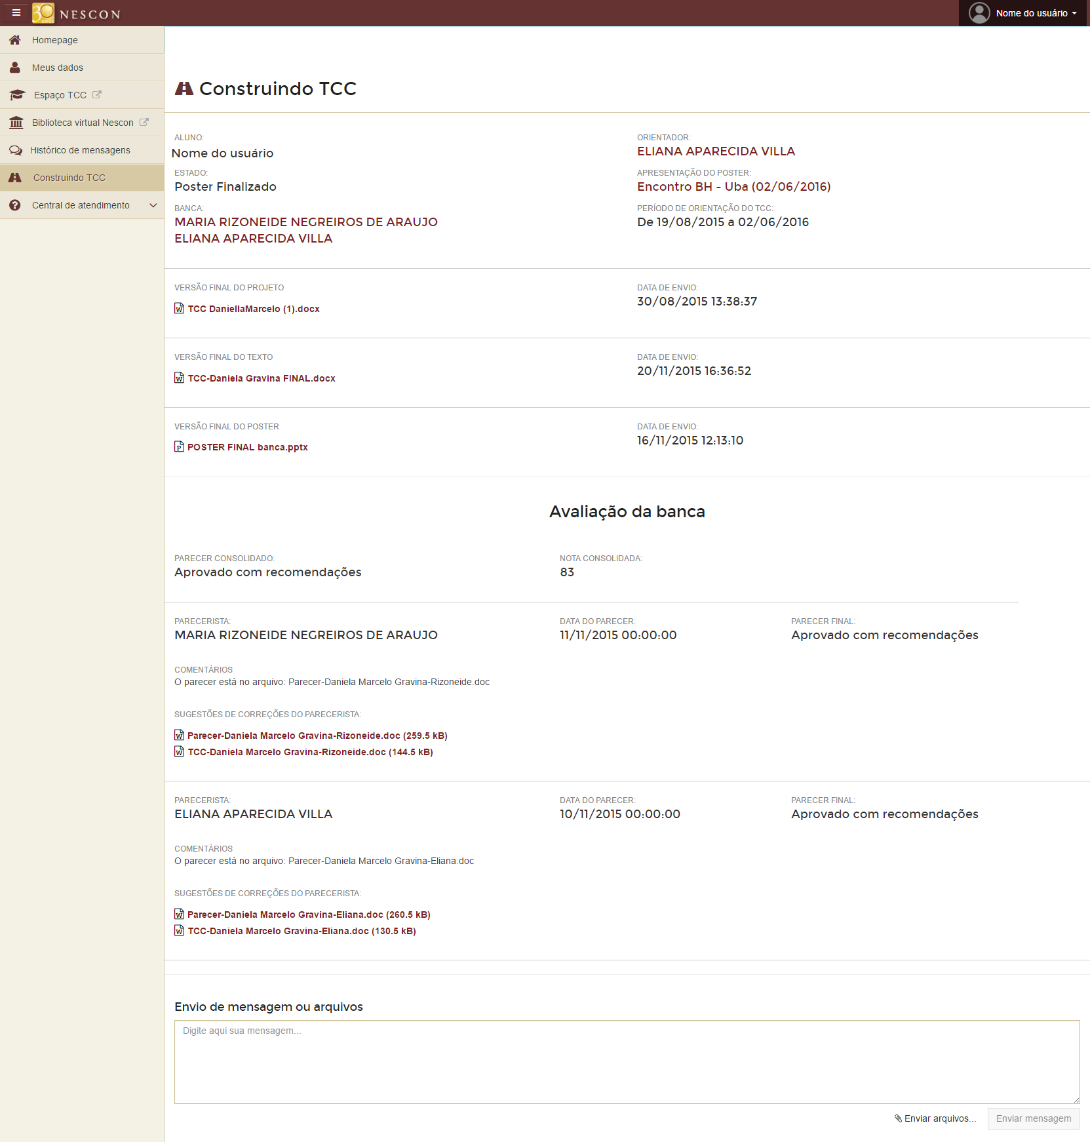Click the user avatar icon

point(979,13)
